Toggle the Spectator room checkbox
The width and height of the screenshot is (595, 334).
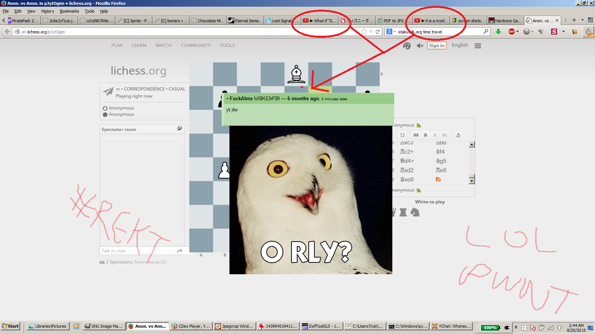pos(180,129)
